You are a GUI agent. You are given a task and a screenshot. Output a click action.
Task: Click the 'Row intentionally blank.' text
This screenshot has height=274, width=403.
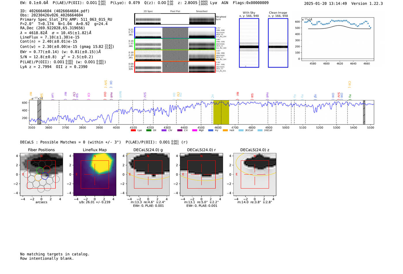(x=47, y=258)
